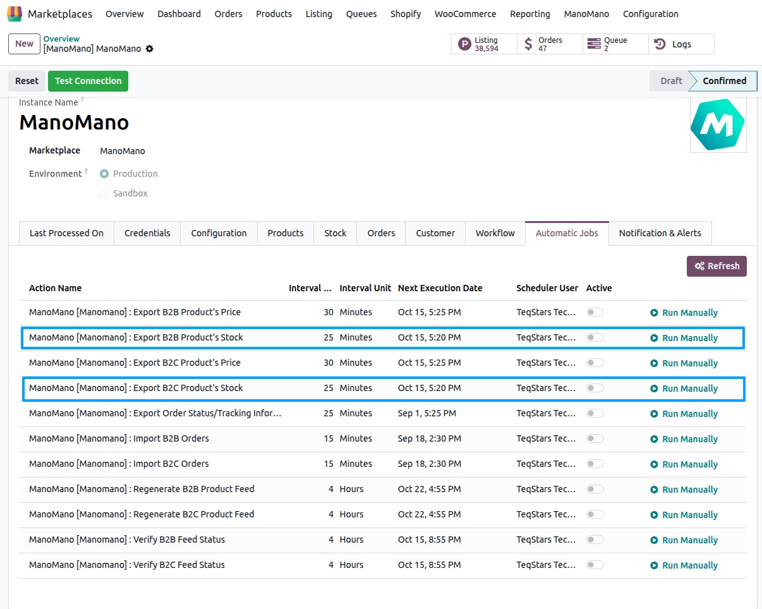Viewport: 762px width, 609px height.
Task: Run Export B2C Product's Price manually
Action: 684,363
